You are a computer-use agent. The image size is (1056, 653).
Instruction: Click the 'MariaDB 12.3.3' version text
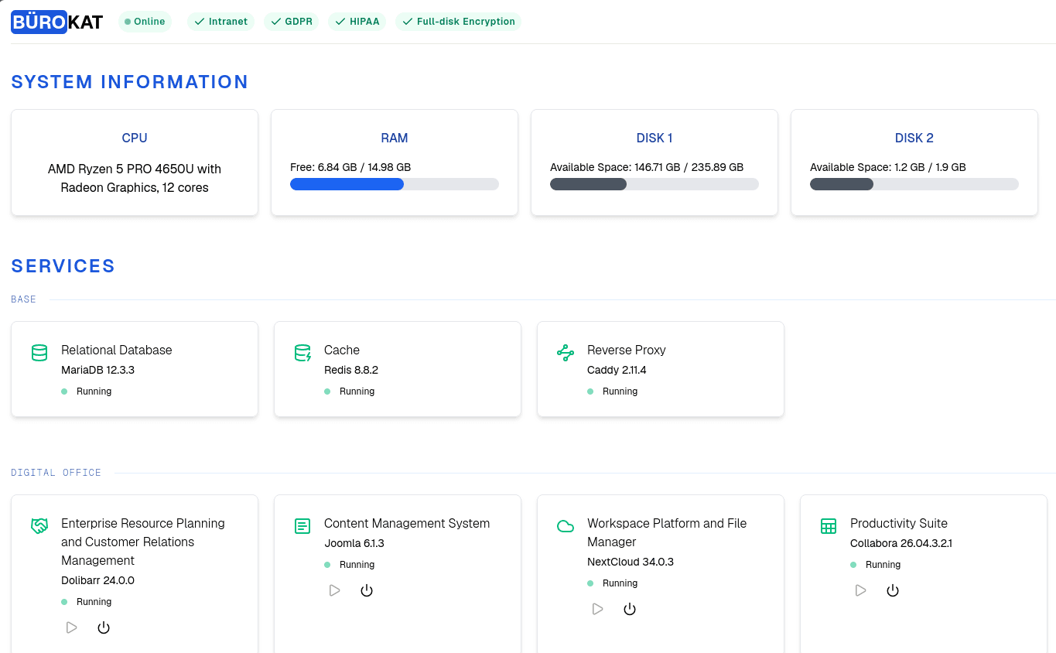tap(97, 370)
